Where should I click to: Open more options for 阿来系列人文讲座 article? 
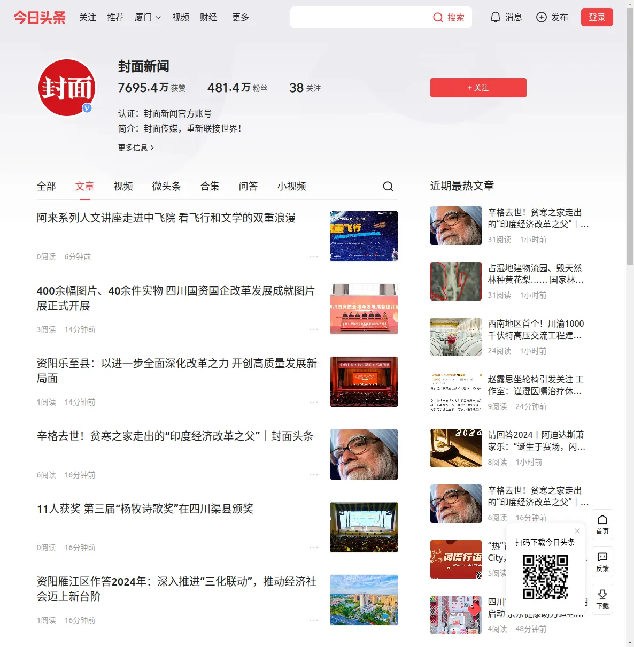314,257
